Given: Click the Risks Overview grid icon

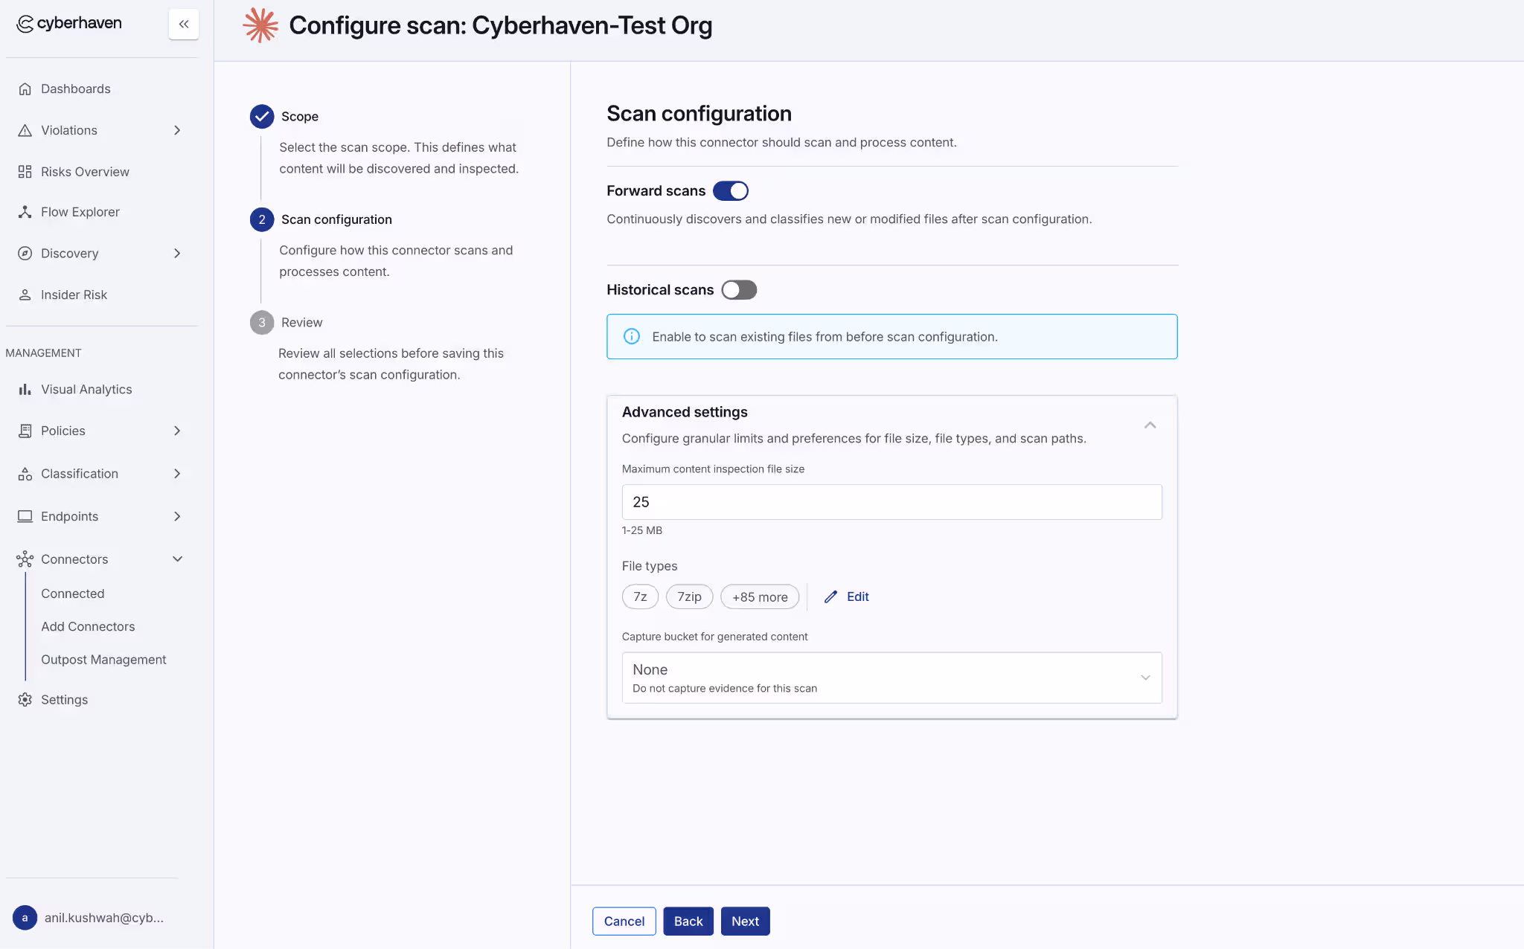Looking at the screenshot, I should click(x=25, y=172).
